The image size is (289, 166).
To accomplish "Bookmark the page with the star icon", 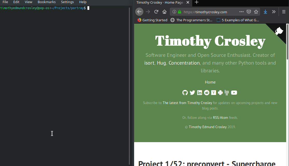I will click(x=256, y=12).
